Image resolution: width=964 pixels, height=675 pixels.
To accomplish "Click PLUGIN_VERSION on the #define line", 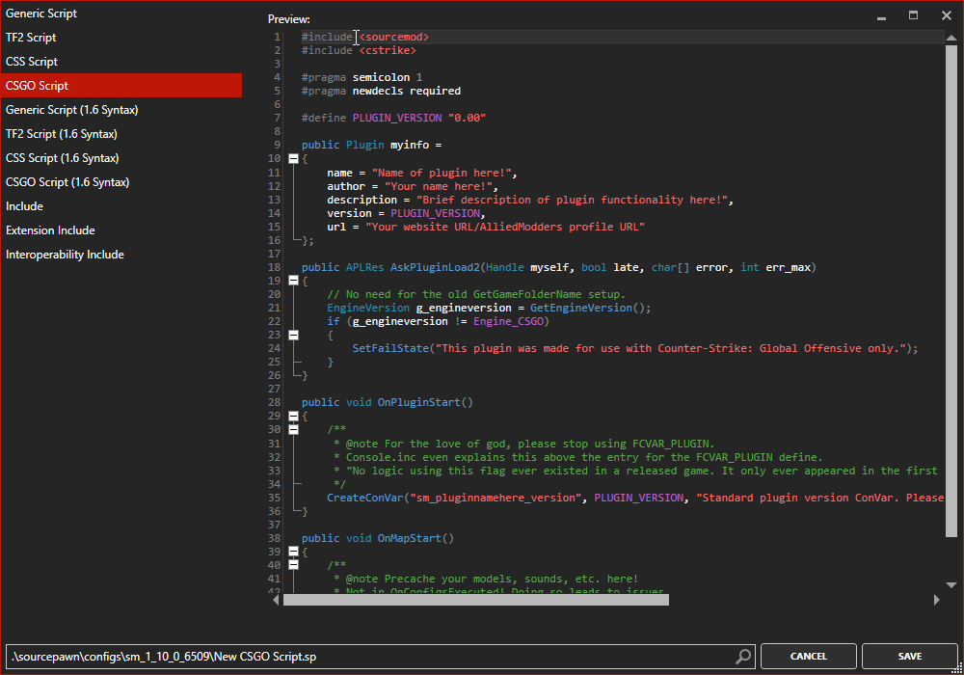I will [x=397, y=118].
